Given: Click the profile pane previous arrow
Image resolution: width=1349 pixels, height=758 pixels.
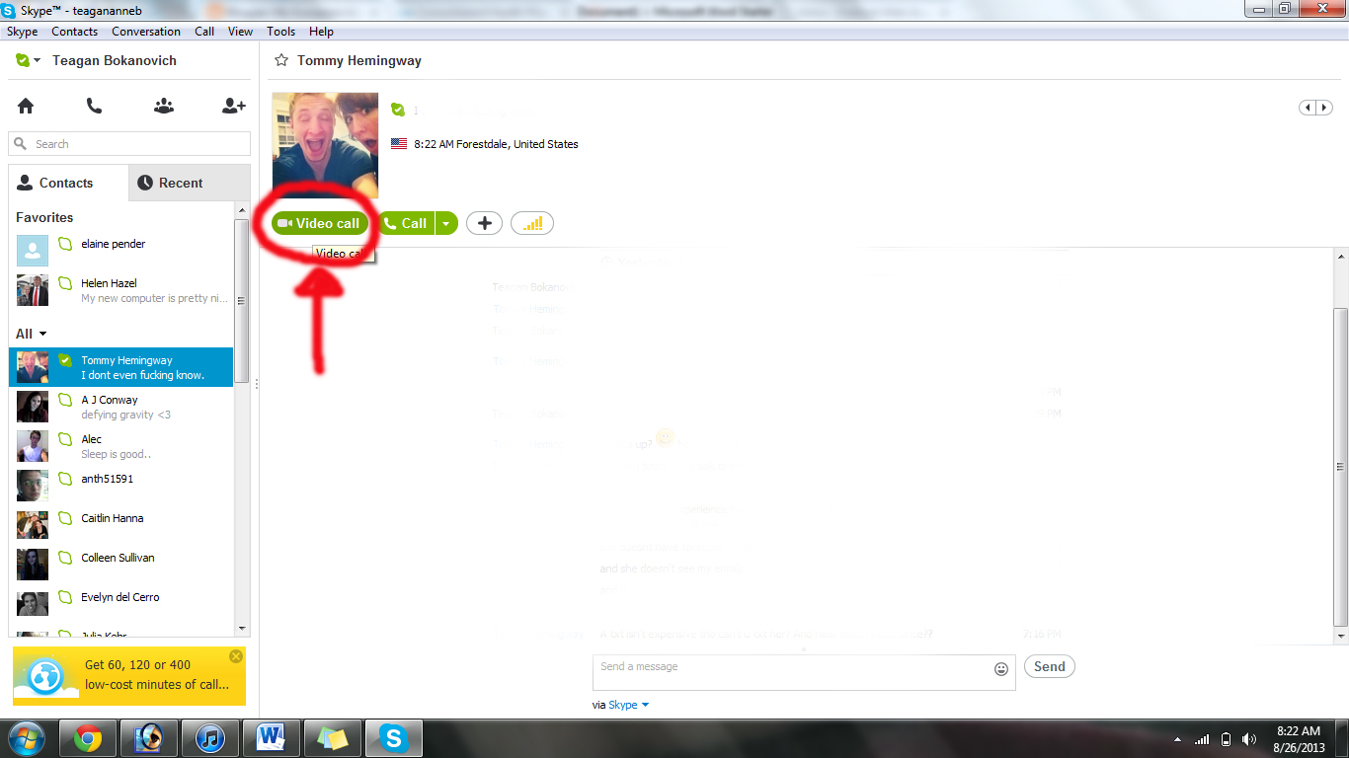Looking at the screenshot, I should (1309, 108).
